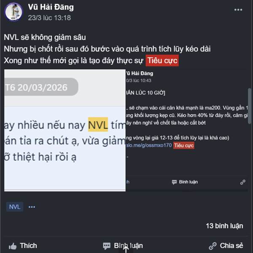Open Vũ Hải Đăng profile avatar

coord(13,12)
